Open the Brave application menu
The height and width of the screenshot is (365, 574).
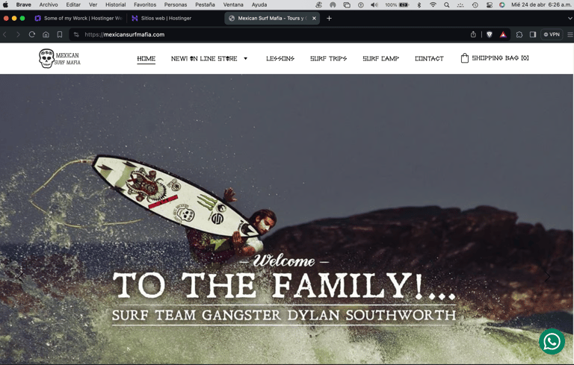[x=23, y=4]
